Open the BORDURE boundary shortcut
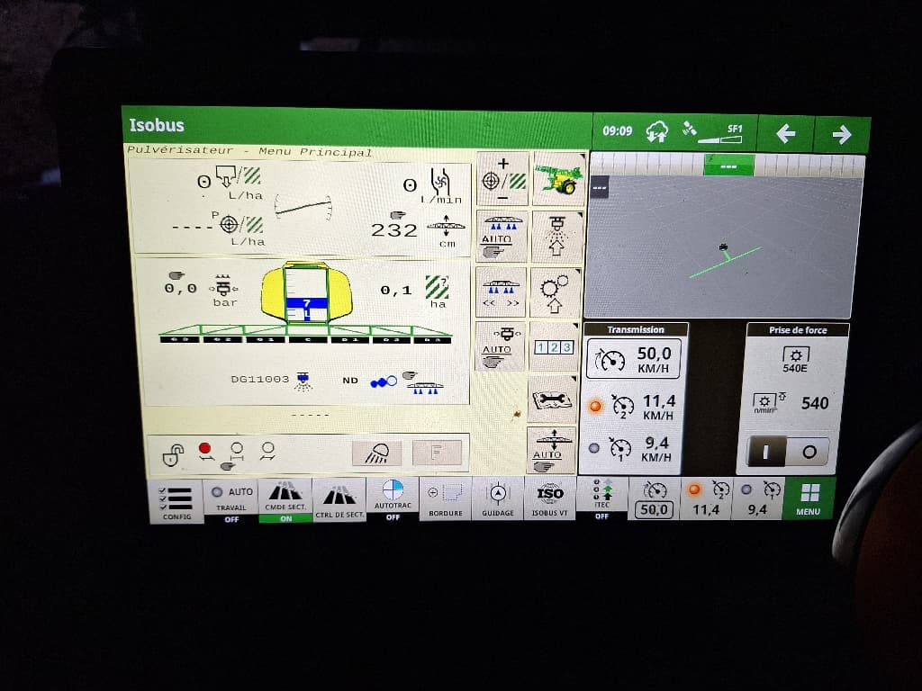Image resolution: width=922 pixels, height=691 pixels. pos(445,498)
